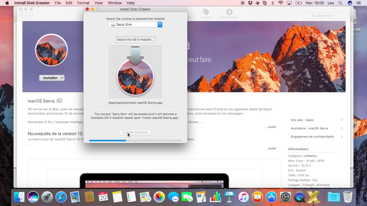This screenshot has width=367, height=206.
Task: Open Achats tab in App Store
Action: [x=206, y=14]
